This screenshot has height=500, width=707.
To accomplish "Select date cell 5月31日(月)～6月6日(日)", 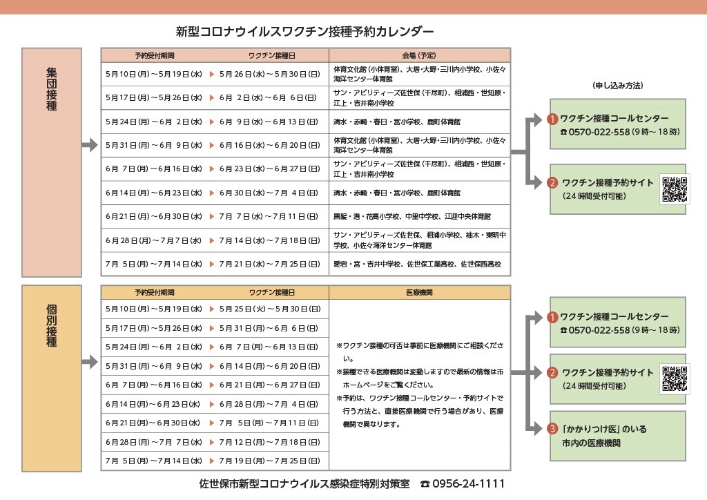I will [269, 328].
